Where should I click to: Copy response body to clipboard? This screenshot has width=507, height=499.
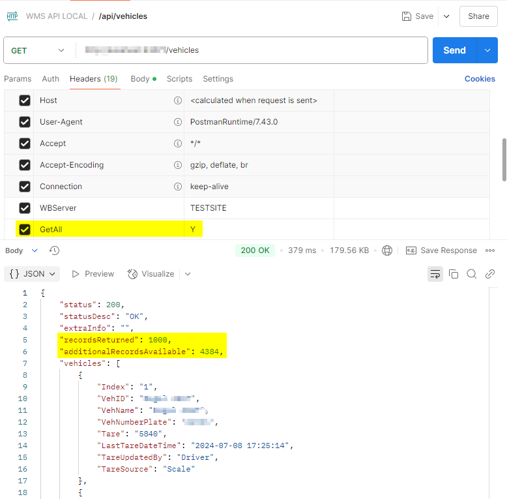[454, 274]
